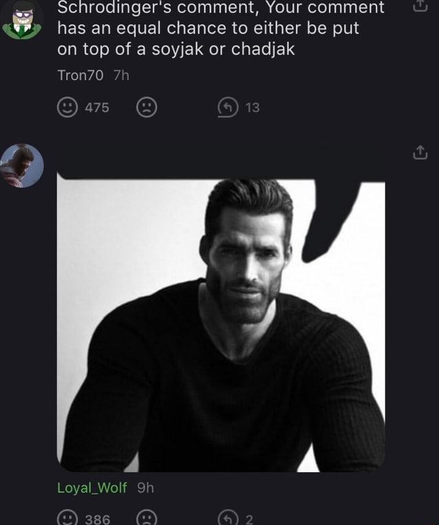Click the 386 smiles count
The width and height of the screenshot is (439, 525).
[97, 520]
